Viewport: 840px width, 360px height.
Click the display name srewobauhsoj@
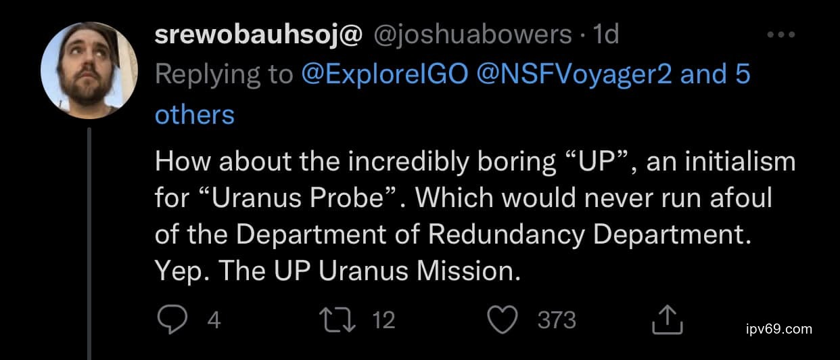(258, 35)
